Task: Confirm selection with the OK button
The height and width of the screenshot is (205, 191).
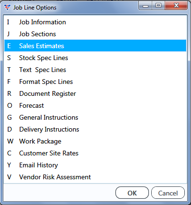Action: tap(132, 193)
